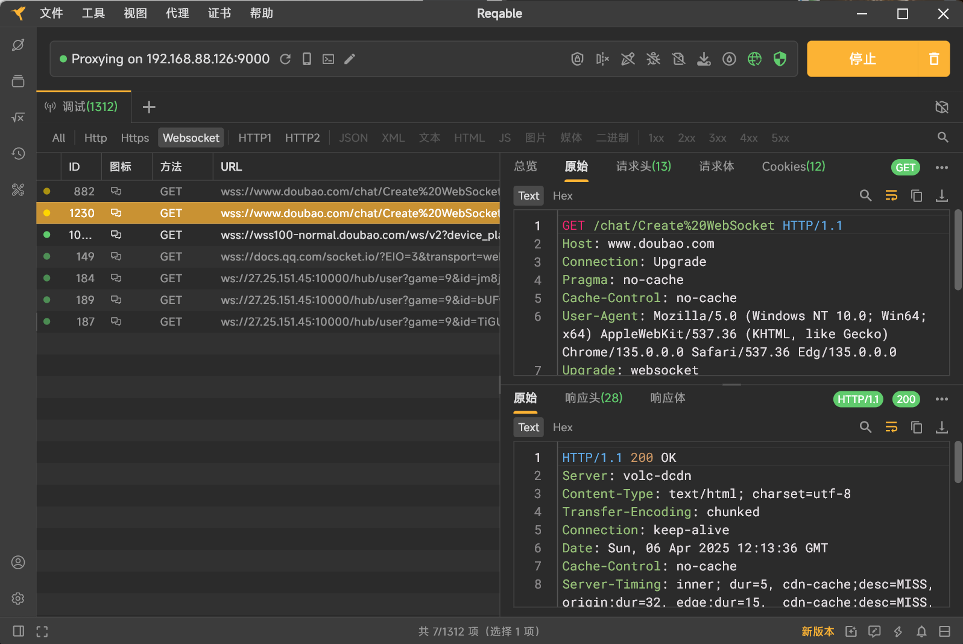Open the history clock icon in the left sidebar
The image size is (963, 644).
18,154
